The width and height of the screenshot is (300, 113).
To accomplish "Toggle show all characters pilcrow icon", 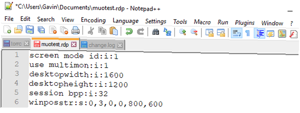I will coord(247,33).
